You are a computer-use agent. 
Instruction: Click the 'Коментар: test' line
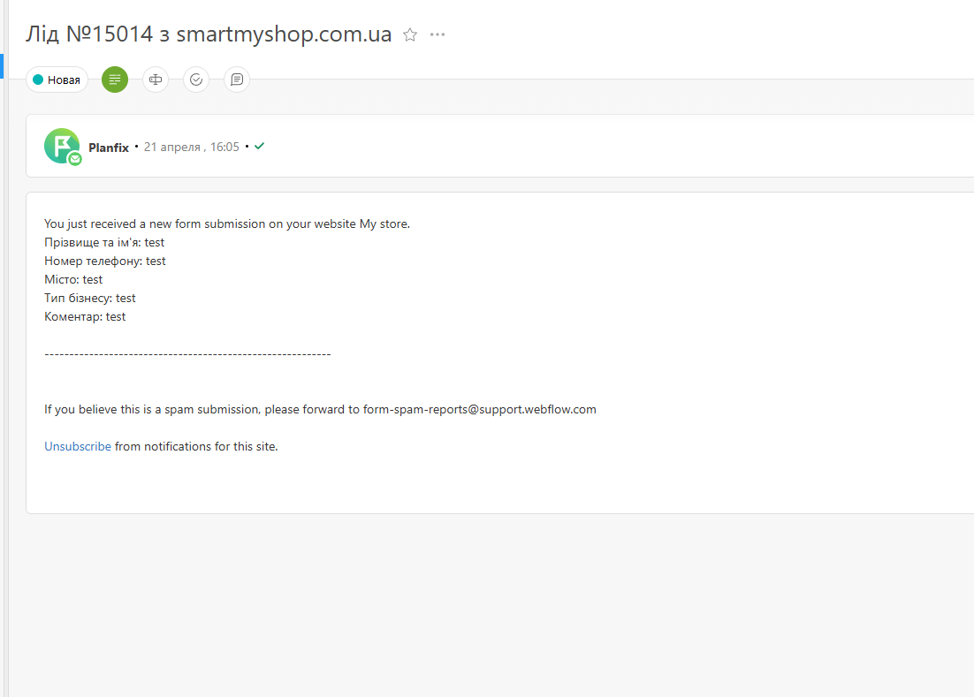85,317
